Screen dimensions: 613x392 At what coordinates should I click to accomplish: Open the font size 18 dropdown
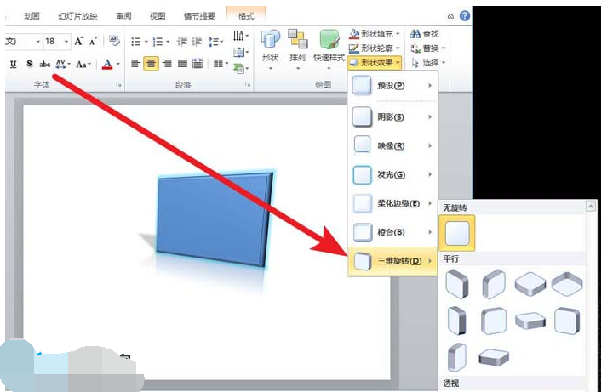click(x=56, y=41)
